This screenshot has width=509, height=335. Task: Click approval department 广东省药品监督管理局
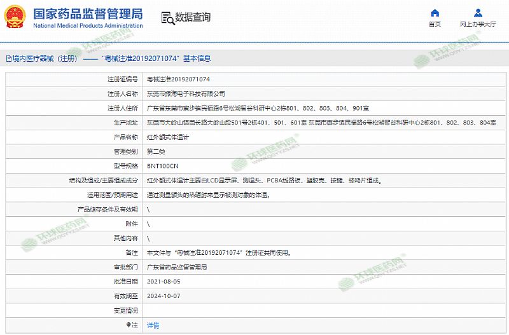click(x=176, y=267)
